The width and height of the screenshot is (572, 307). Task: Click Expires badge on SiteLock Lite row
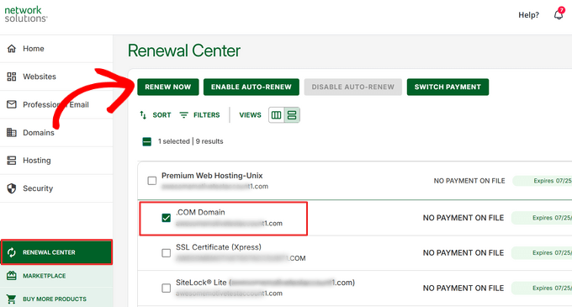pos(542,288)
